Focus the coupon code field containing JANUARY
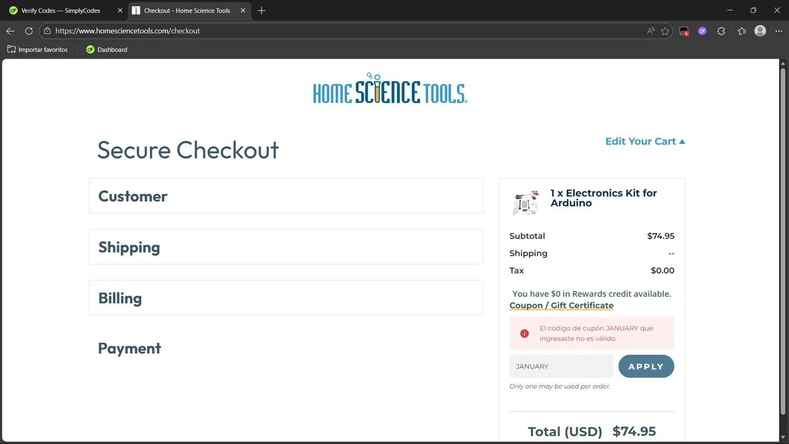Screen dimensions: 789x444 point(561,366)
